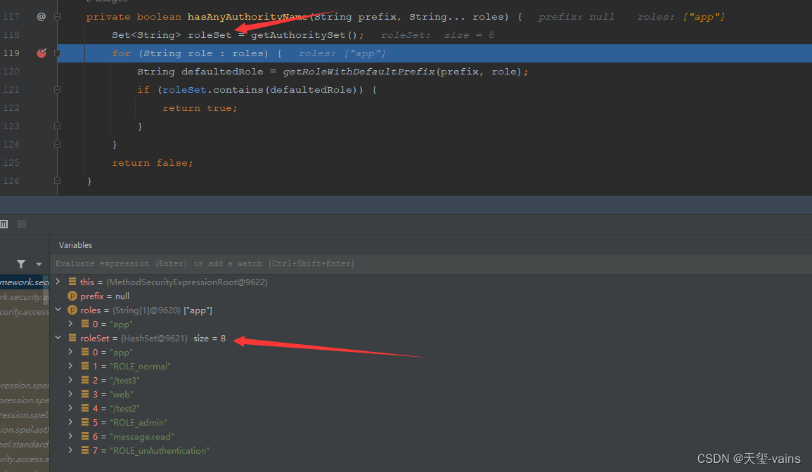Collapse the code fold marker on line 119
This screenshot has width=812, height=472.
click(58, 53)
